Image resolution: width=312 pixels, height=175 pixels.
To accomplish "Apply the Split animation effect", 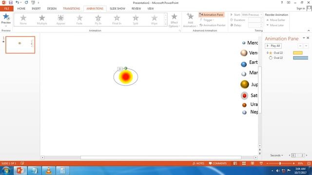I will point(136,19).
